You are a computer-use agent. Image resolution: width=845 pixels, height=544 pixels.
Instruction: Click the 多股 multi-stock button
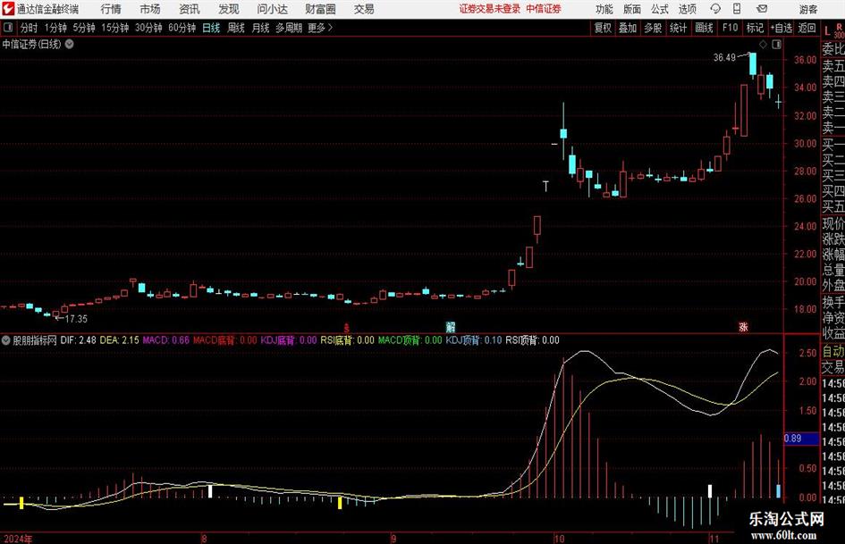(653, 28)
